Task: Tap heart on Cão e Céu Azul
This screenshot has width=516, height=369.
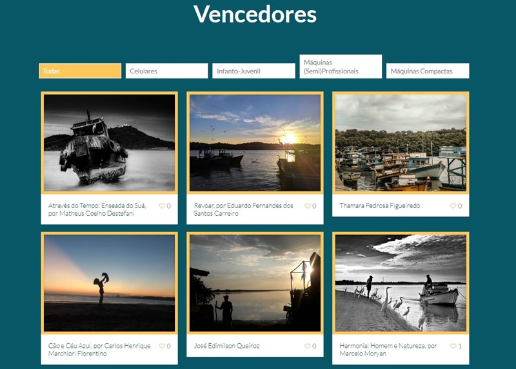Action: (162, 346)
